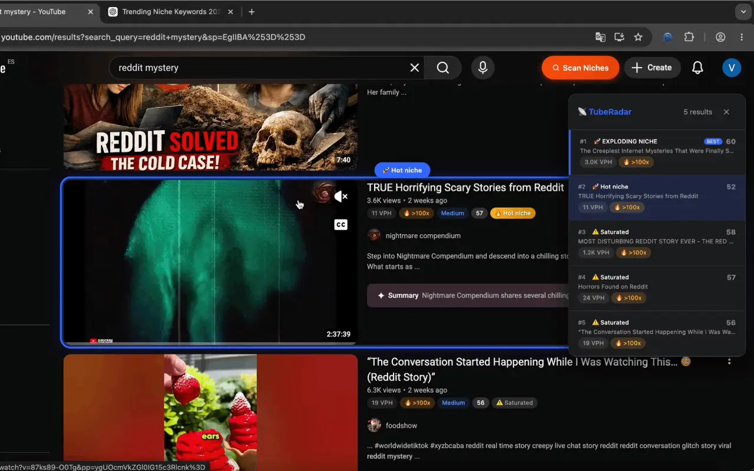Image resolution: width=754 pixels, height=471 pixels.
Task: Open the Chrome three-dot menu
Action: pos(742,37)
